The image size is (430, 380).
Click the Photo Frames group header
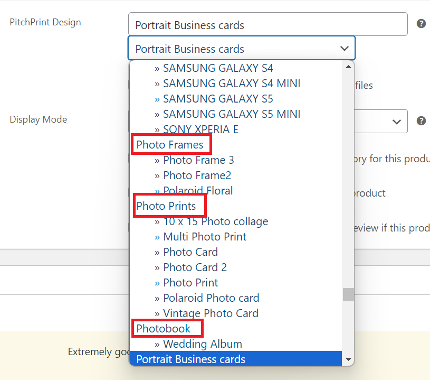coord(170,145)
